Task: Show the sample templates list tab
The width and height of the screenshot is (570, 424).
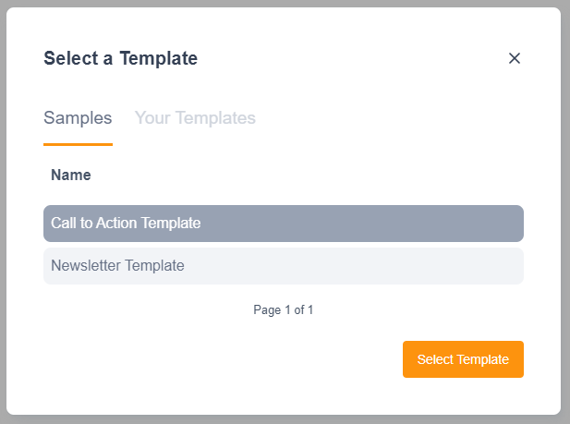Action: (x=78, y=118)
